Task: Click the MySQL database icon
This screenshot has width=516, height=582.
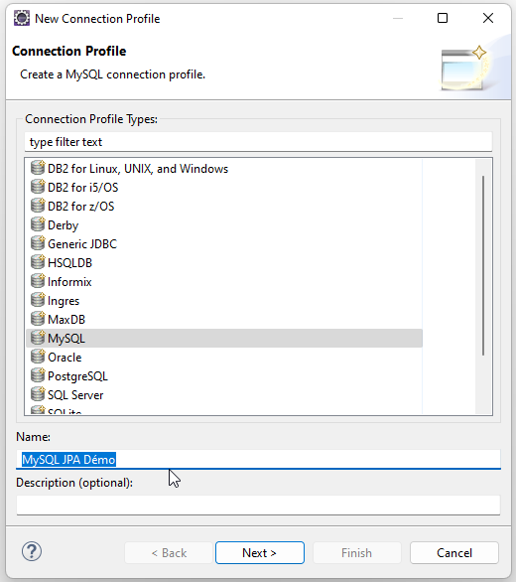Action: coord(38,338)
